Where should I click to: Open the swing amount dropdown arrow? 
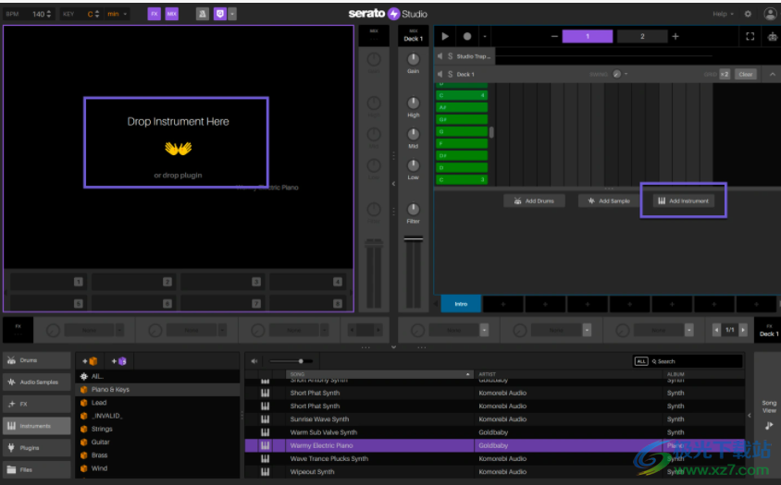click(x=626, y=74)
